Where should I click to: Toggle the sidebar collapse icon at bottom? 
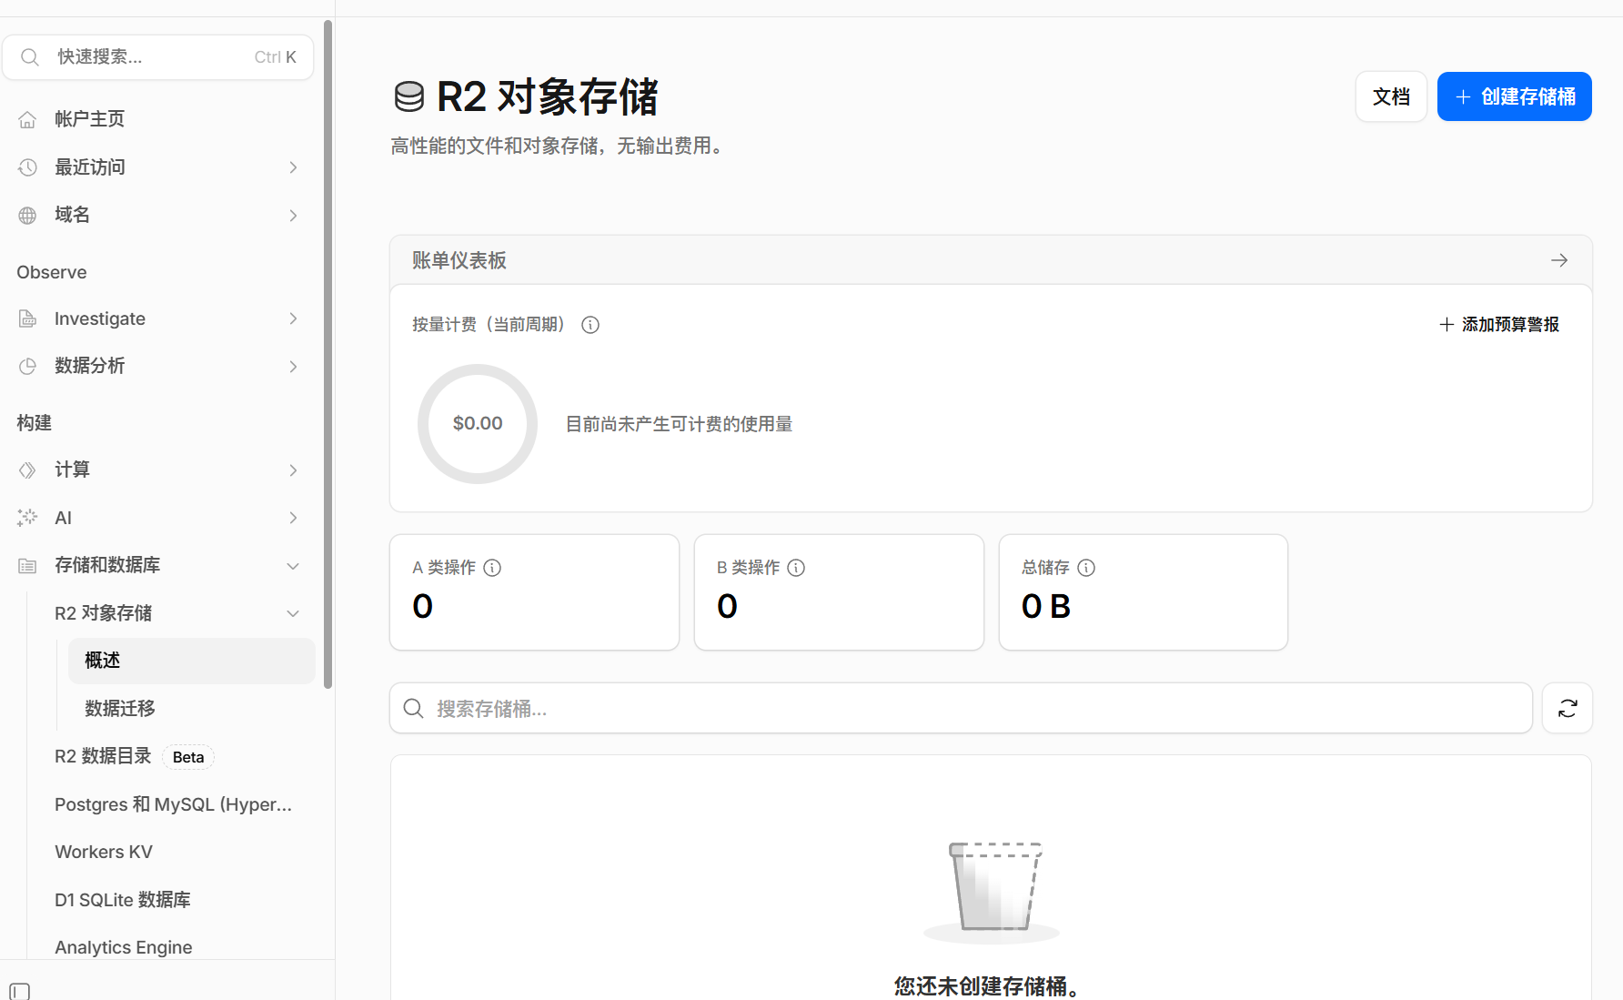(20, 991)
